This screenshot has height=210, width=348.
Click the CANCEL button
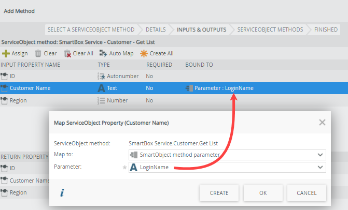coord(307,193)
